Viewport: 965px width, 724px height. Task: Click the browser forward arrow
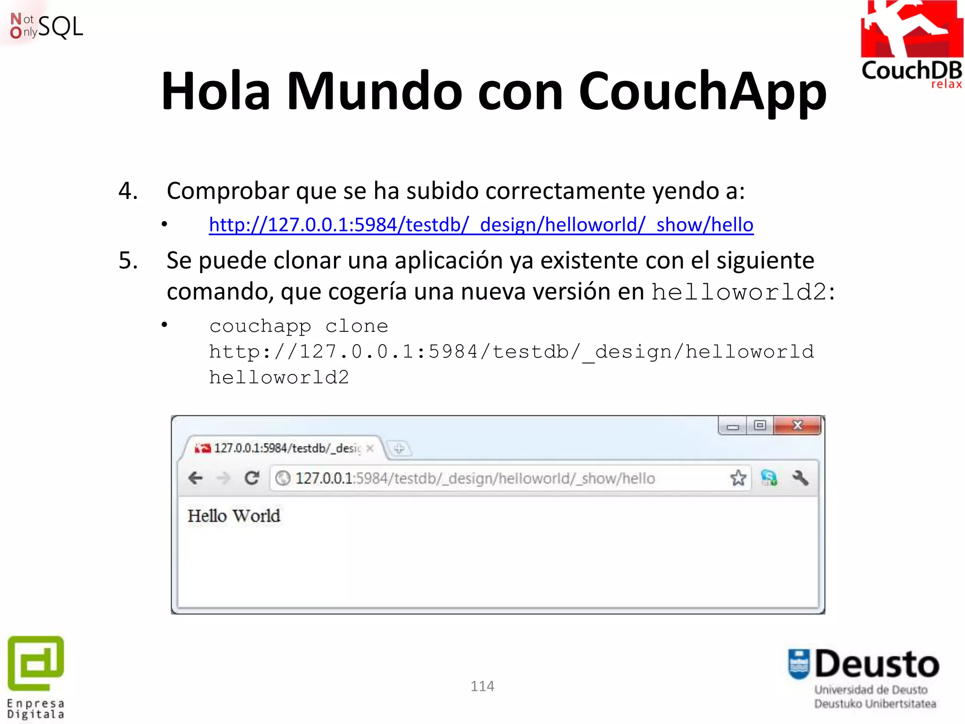(223, 478)
